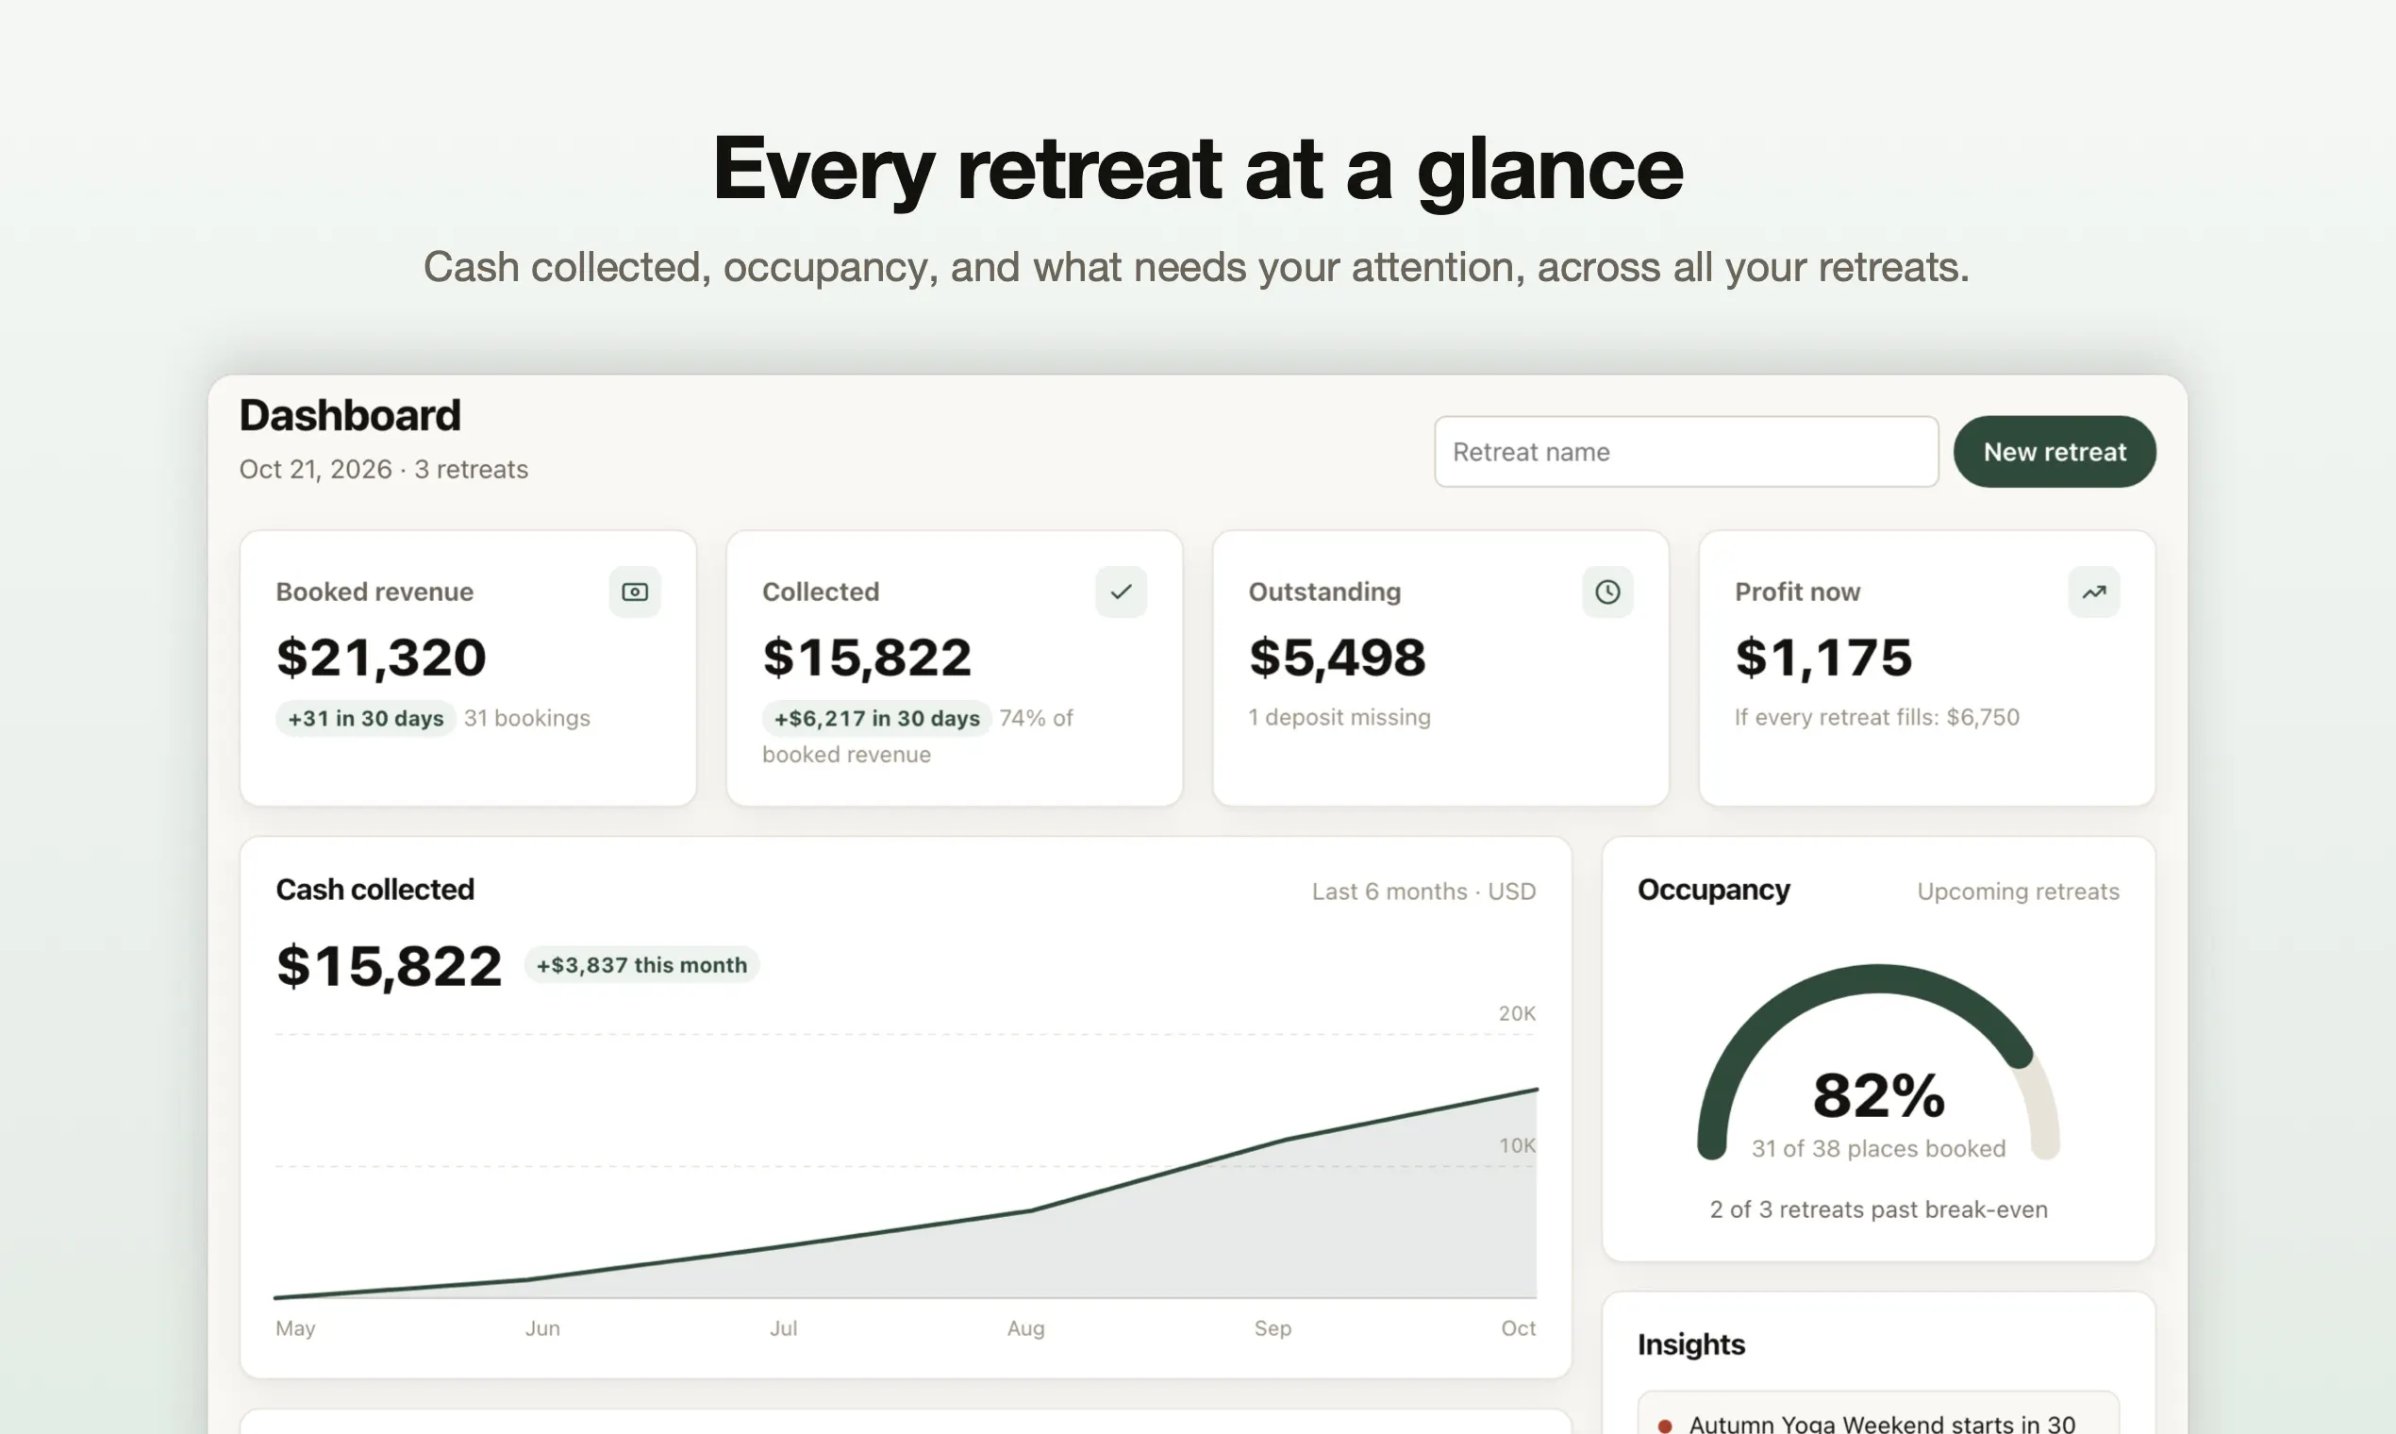
Task: Click the Dashboard heading
Action: 350,415
